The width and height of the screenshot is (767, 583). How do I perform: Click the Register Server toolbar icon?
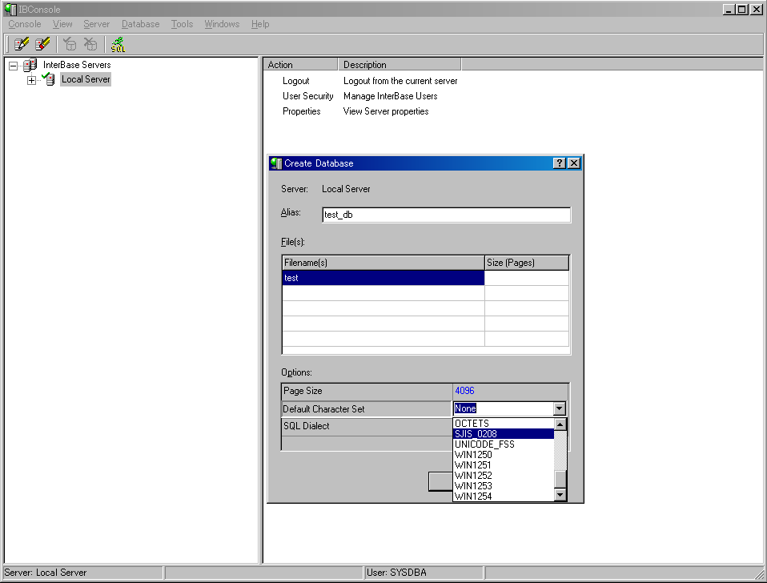coord(22,44)
